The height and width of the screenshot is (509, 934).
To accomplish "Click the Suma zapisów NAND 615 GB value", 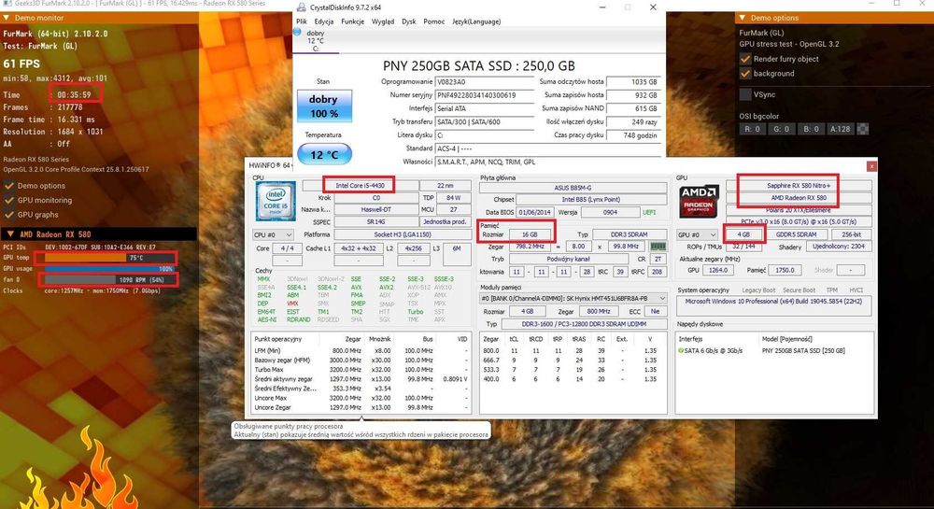I will point(633,108).
